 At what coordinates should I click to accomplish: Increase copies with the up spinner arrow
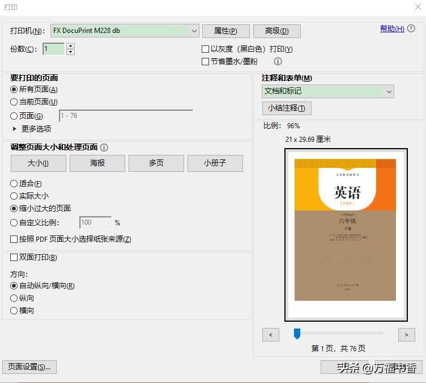click(x=71, y=46)
